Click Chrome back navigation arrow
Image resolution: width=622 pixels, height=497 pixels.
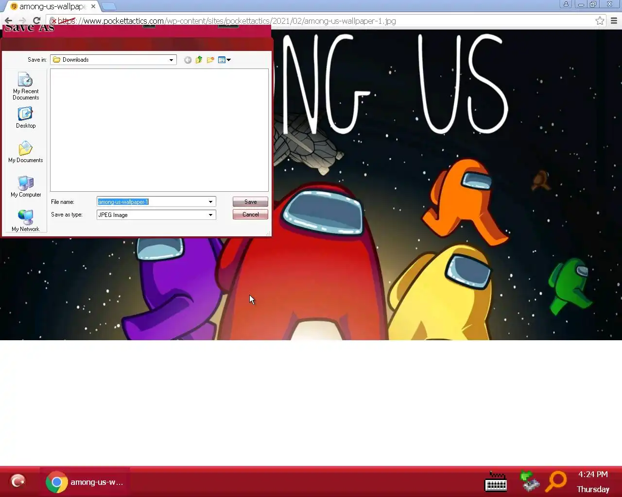click(x=8, y=21)
